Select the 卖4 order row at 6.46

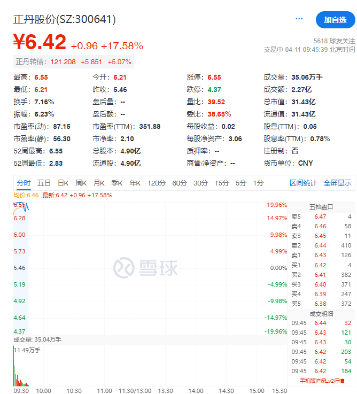pyautogui.click(x=321, y=226)
